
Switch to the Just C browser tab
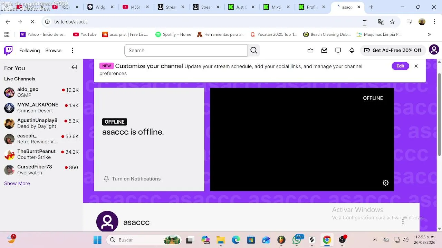pos(241,7)
